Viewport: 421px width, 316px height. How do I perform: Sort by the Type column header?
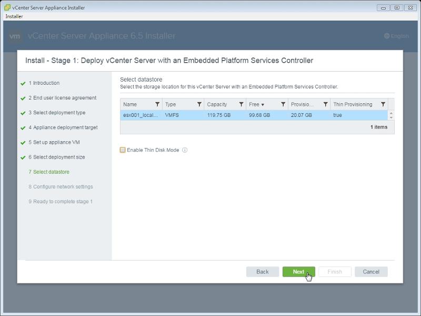171,104
